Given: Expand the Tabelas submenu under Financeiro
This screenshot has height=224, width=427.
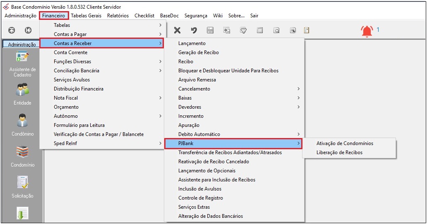Looking at the screenshot, I should click(x=101, y=25).
